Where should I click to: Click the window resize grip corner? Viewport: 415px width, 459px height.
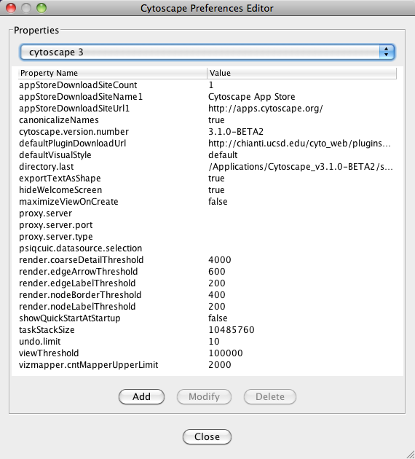tap(411, 455)
